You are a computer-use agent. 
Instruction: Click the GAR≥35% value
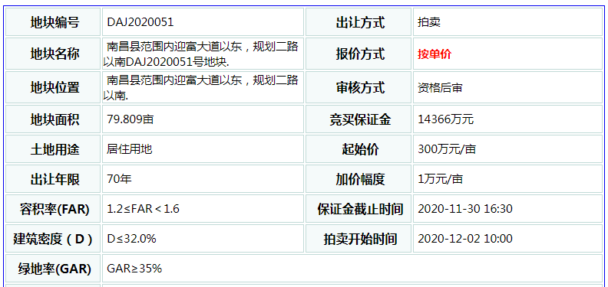tap(134, 269)
